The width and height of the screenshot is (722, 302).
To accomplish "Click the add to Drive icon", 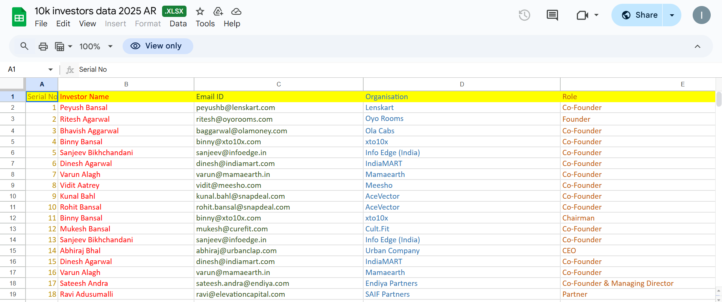I will point(218,11).
